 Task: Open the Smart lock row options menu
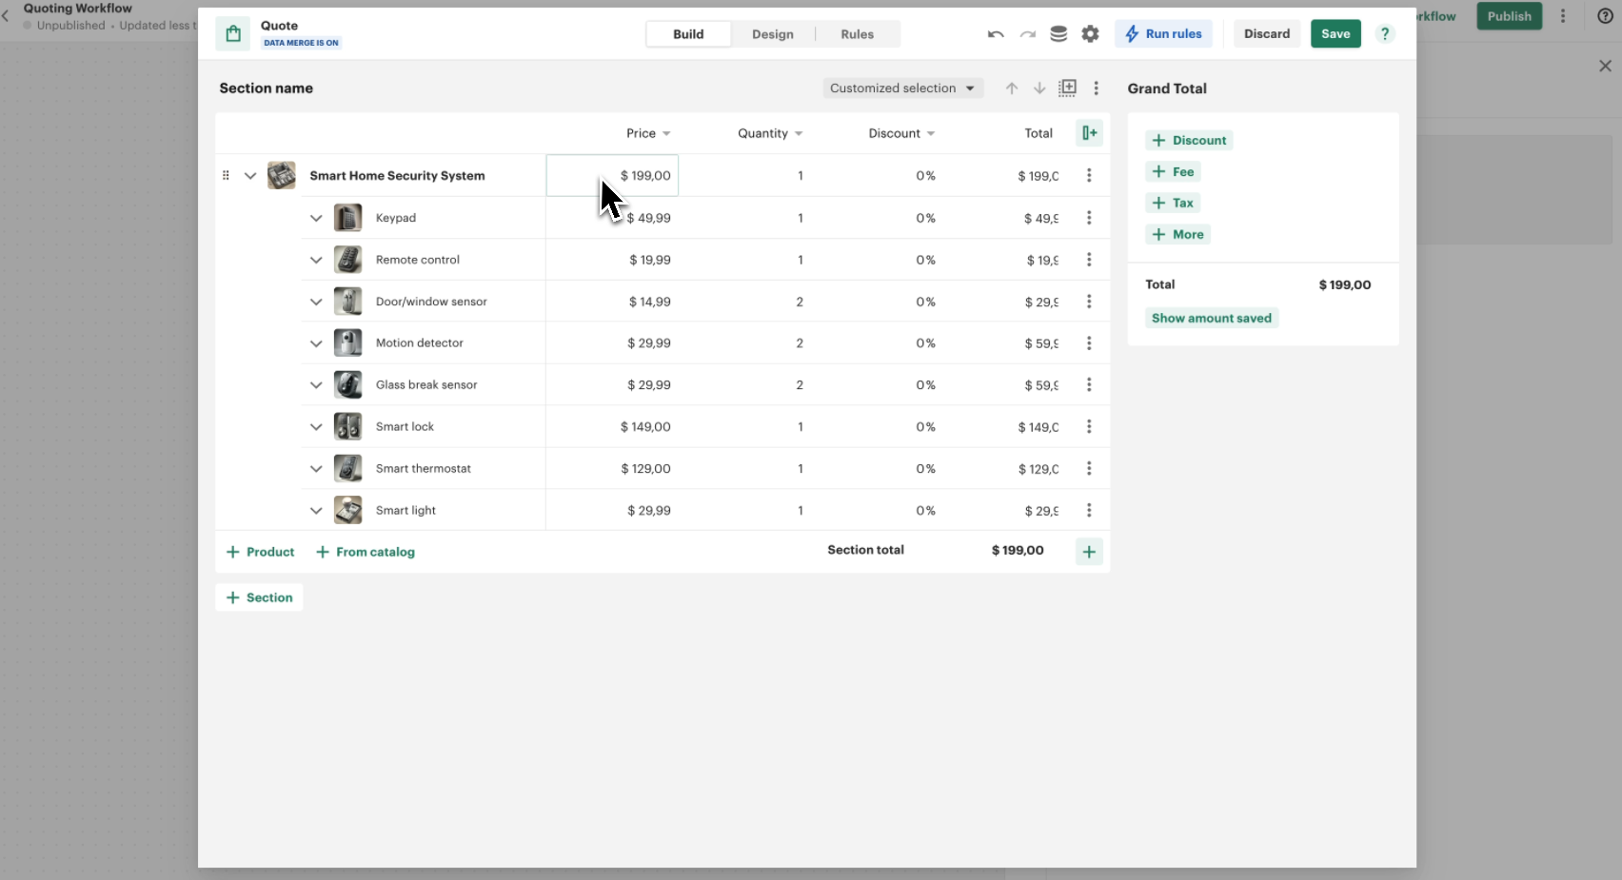(x=1088, y=427)
